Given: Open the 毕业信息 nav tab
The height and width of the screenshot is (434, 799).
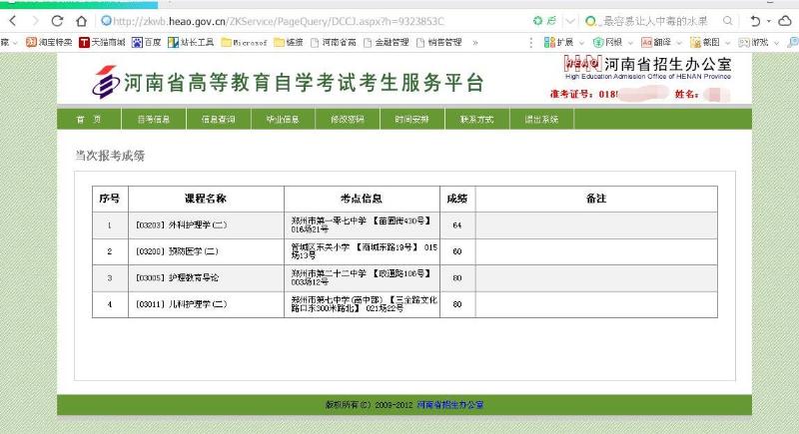Looking at the screenshot, I should coord(283,119).
